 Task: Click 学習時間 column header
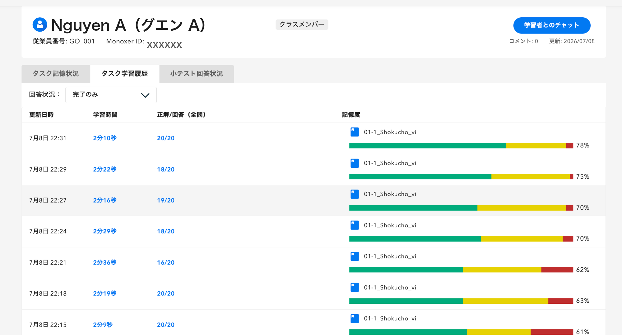pos(105,115)
